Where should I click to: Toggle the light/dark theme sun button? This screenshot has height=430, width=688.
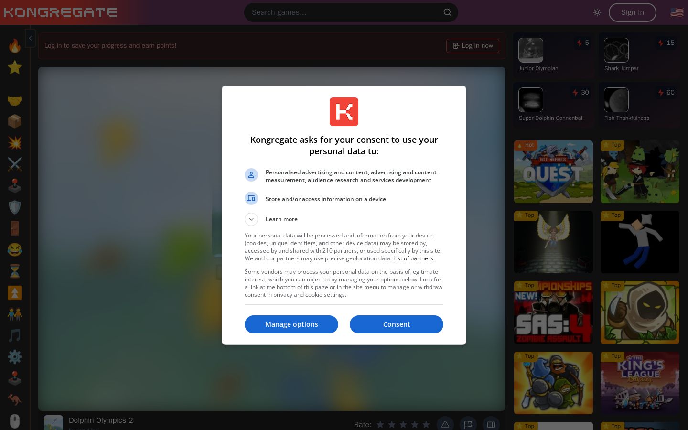point(597,12)
